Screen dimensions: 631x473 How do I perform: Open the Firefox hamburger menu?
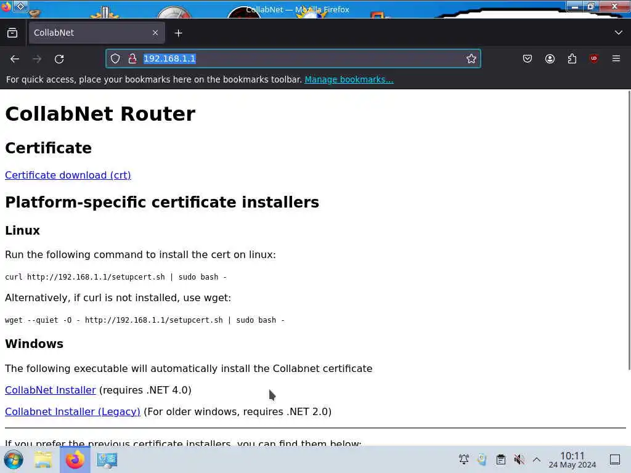[616, 59]
